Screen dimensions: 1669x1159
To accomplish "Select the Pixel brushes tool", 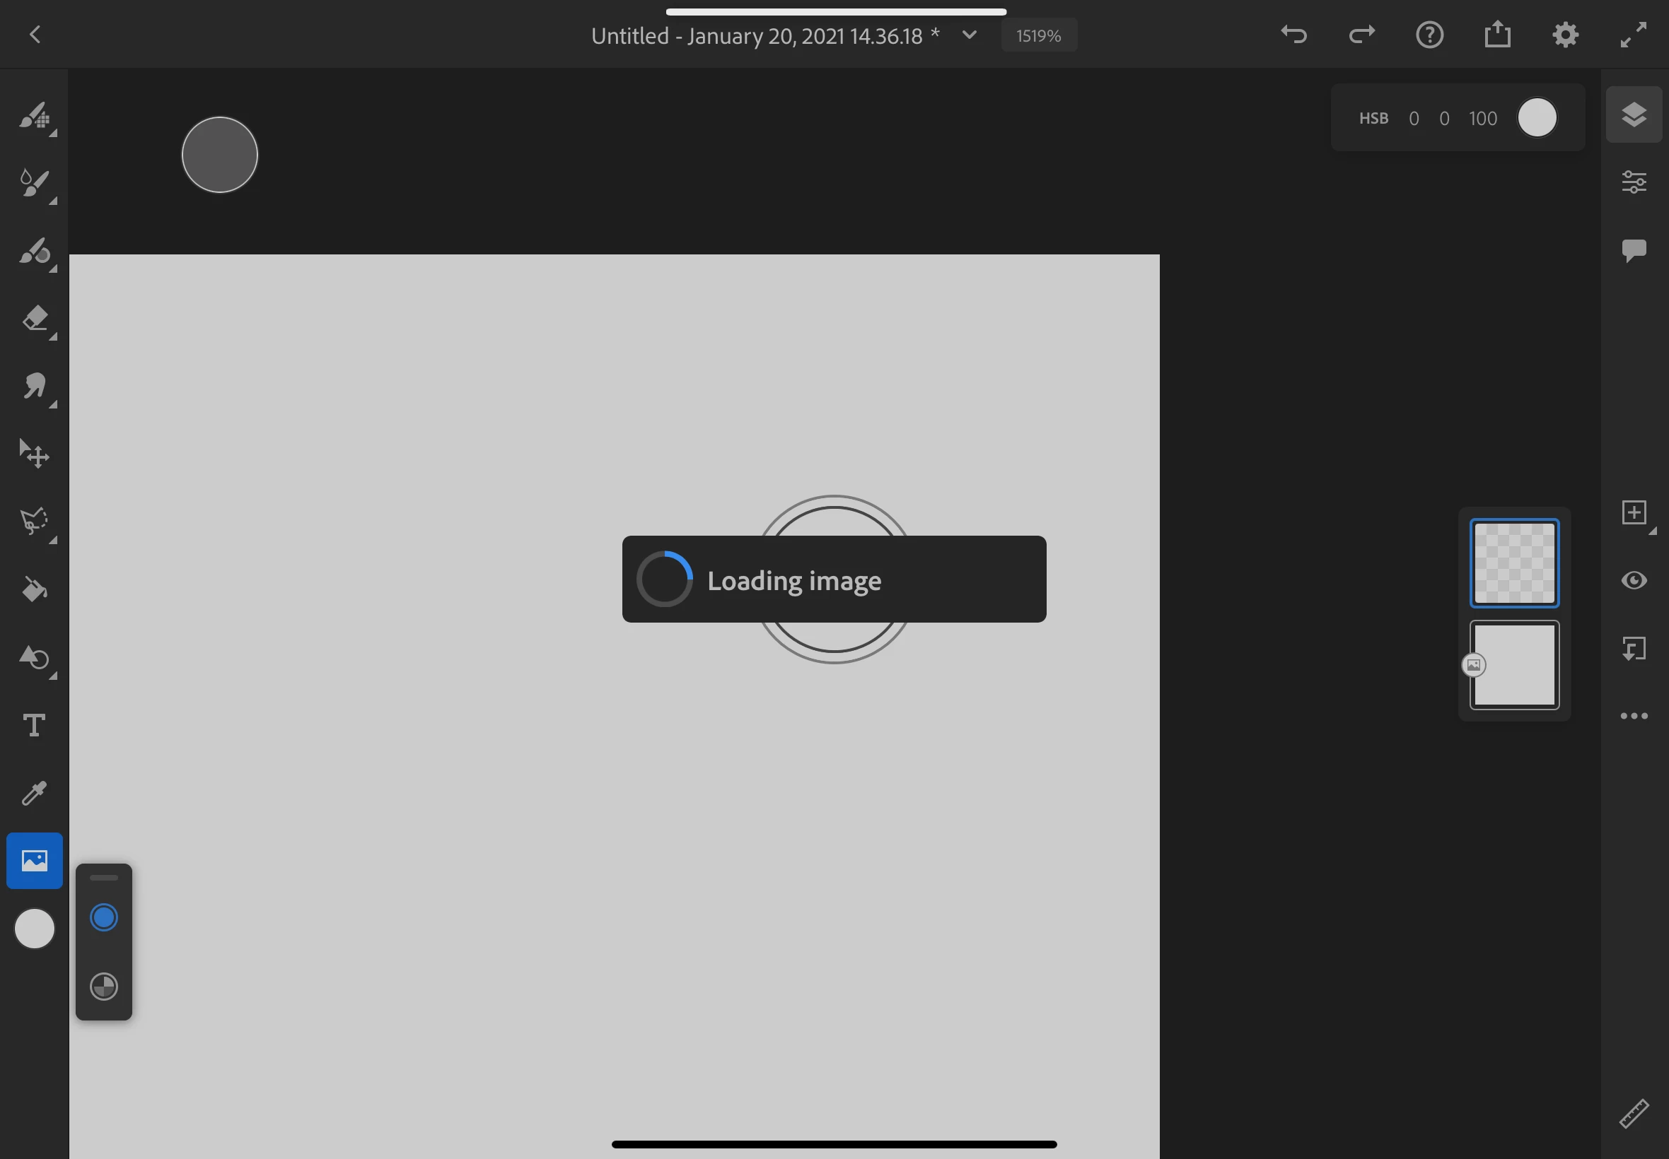I will (x=34, y=115).
